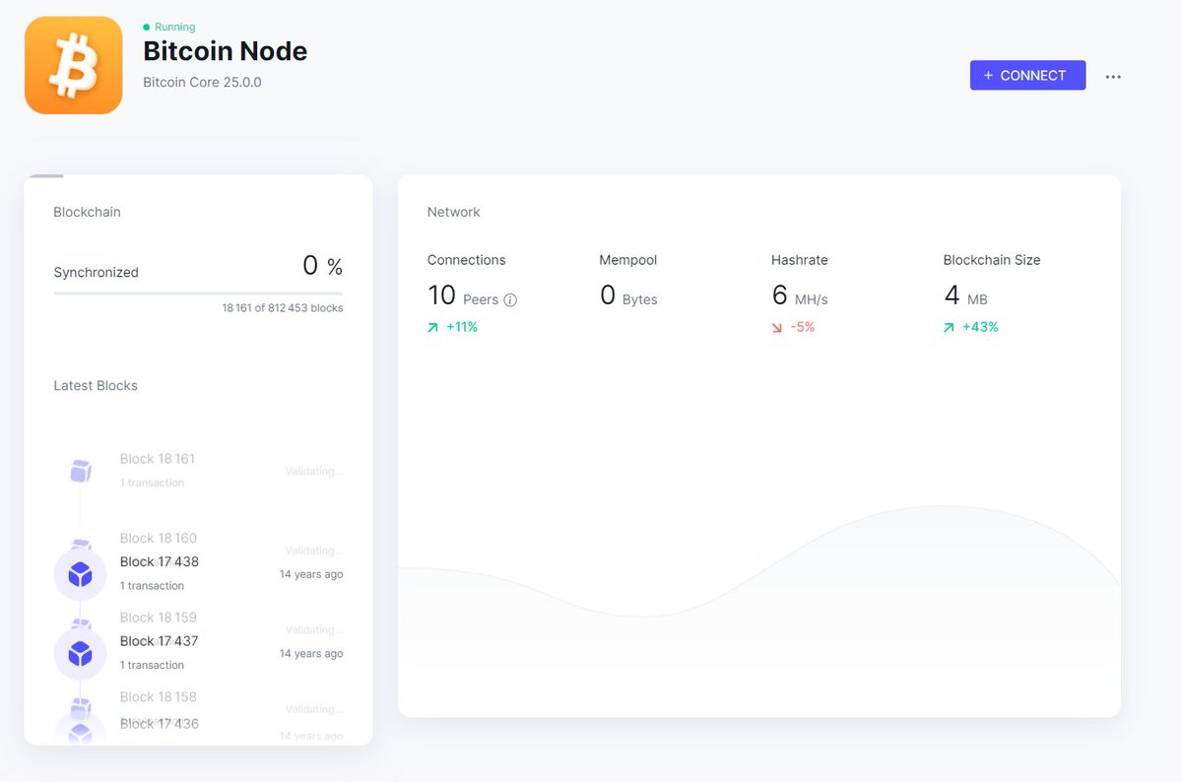The image size is (1182, 782).
Task: Click the info icon next to Peers
Action: coord(510,300)
